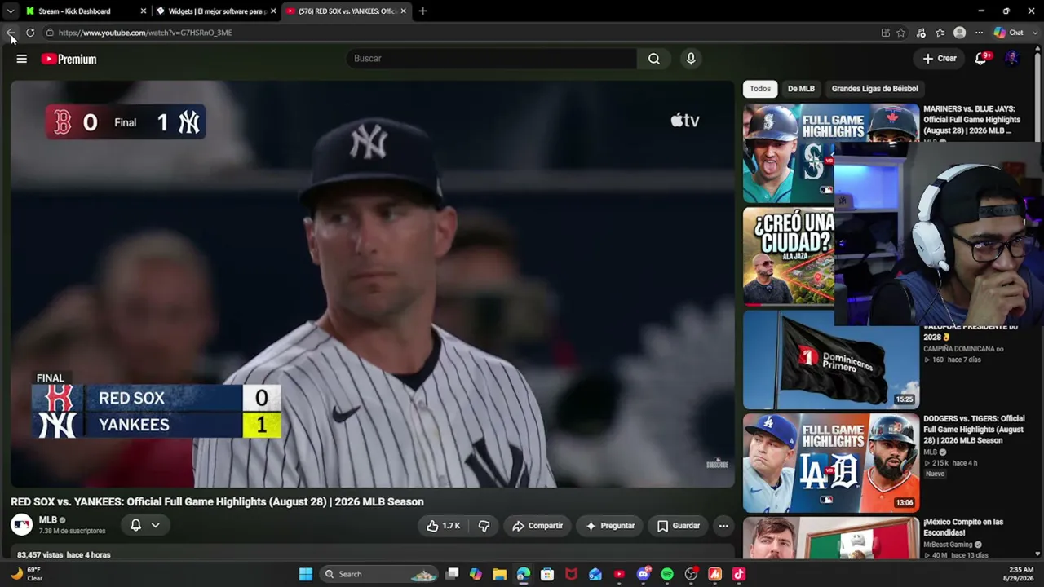Add this page to browser favorites star
The height and width of the screenshot is (587, 1044).
click(x=901, y=33)
